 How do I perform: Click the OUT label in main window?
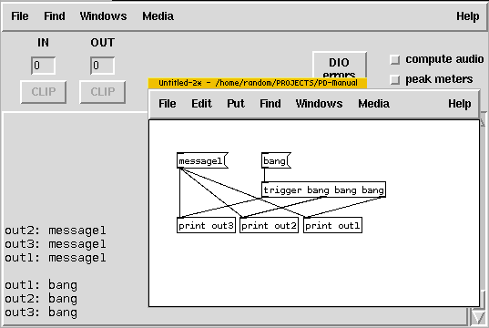(103, 43)
